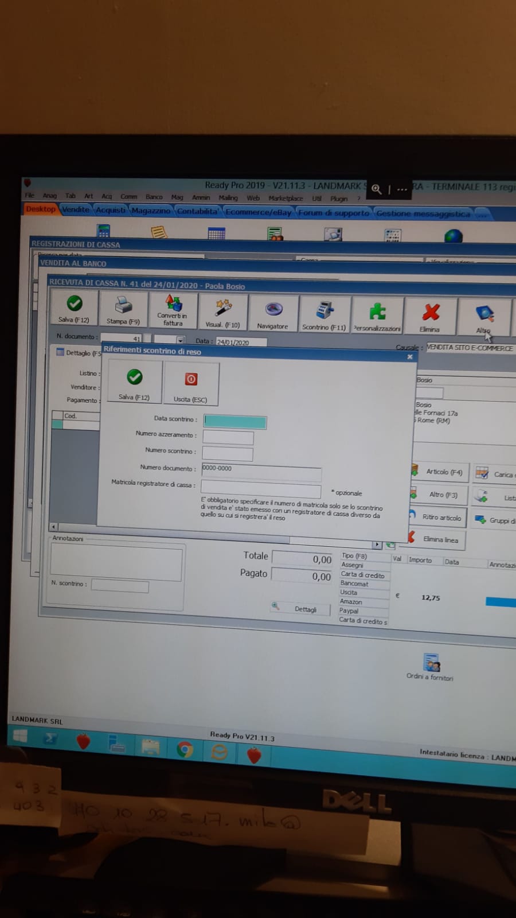This screenshot has width=516, height=918.
Task: Switch to the Acquisti tab
Action: (111, 210)
